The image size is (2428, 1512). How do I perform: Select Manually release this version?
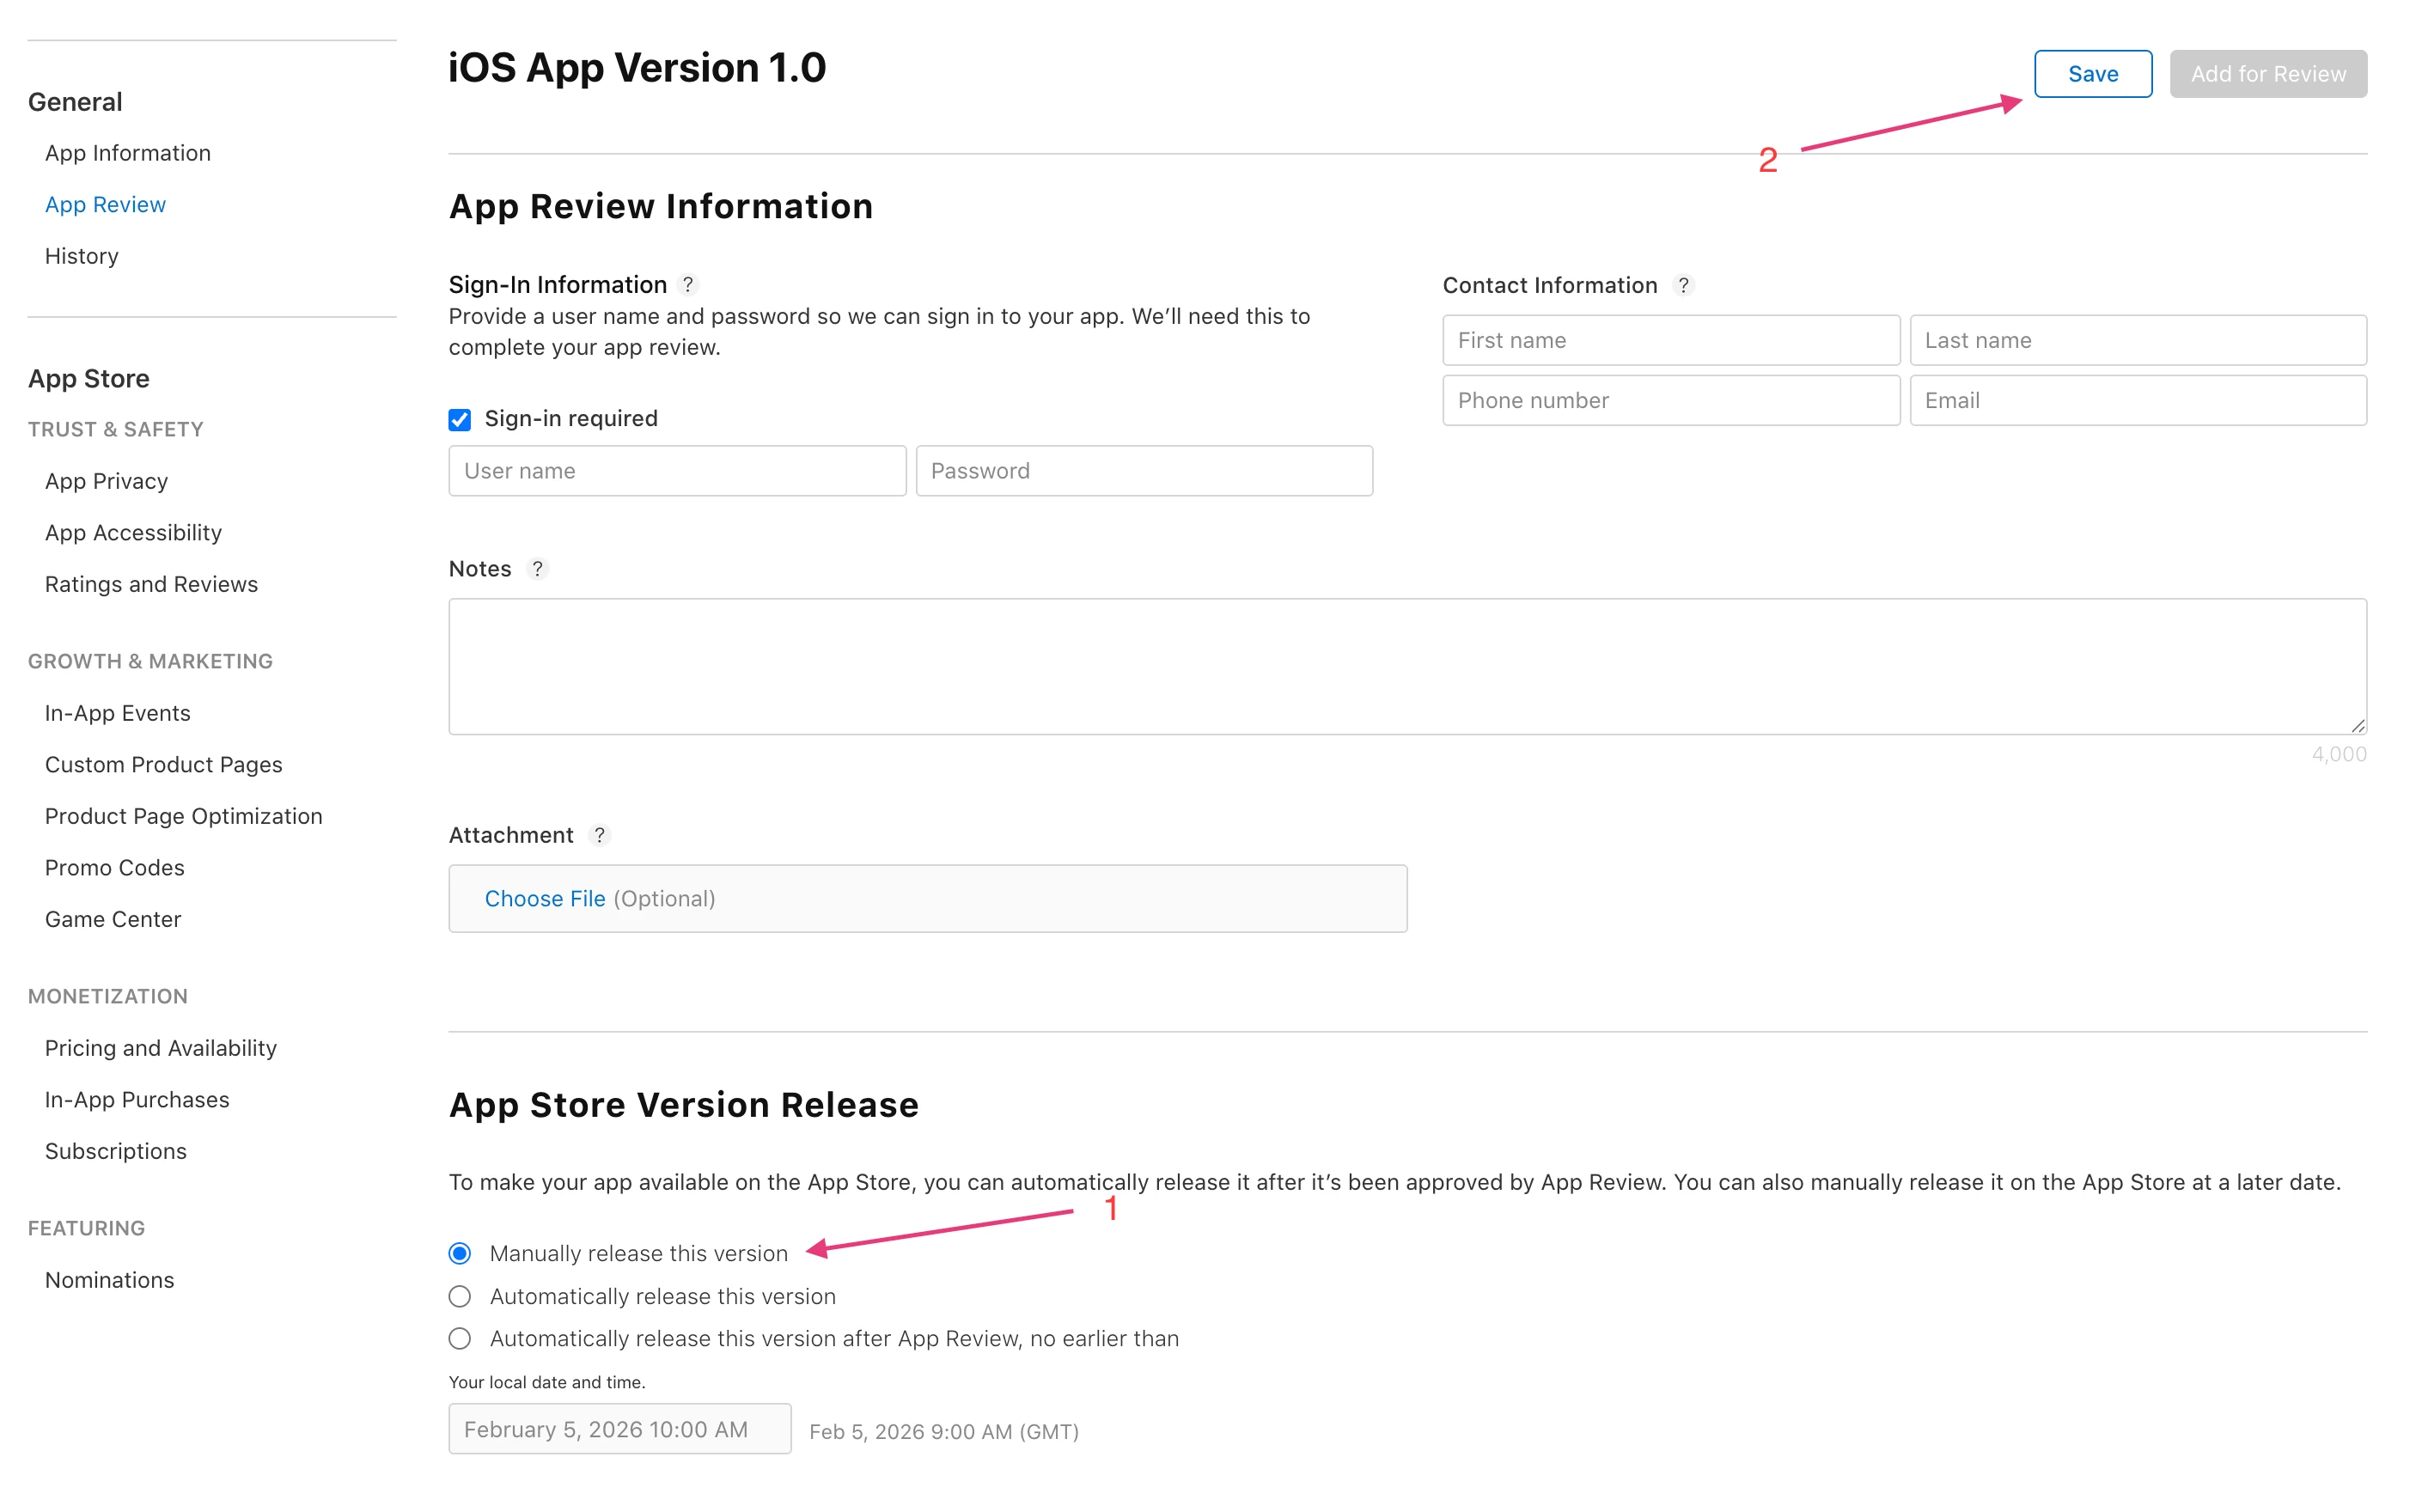point(459,1253)
